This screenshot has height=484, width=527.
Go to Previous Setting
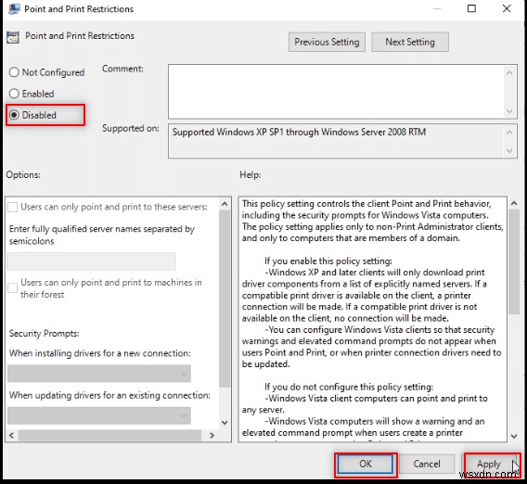[327, 42]
